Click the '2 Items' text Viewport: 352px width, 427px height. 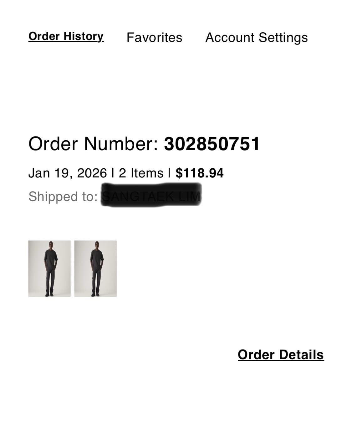coord(141,173)
